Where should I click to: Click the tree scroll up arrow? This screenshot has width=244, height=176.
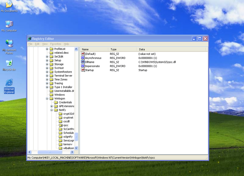click(x=76, y=49)
